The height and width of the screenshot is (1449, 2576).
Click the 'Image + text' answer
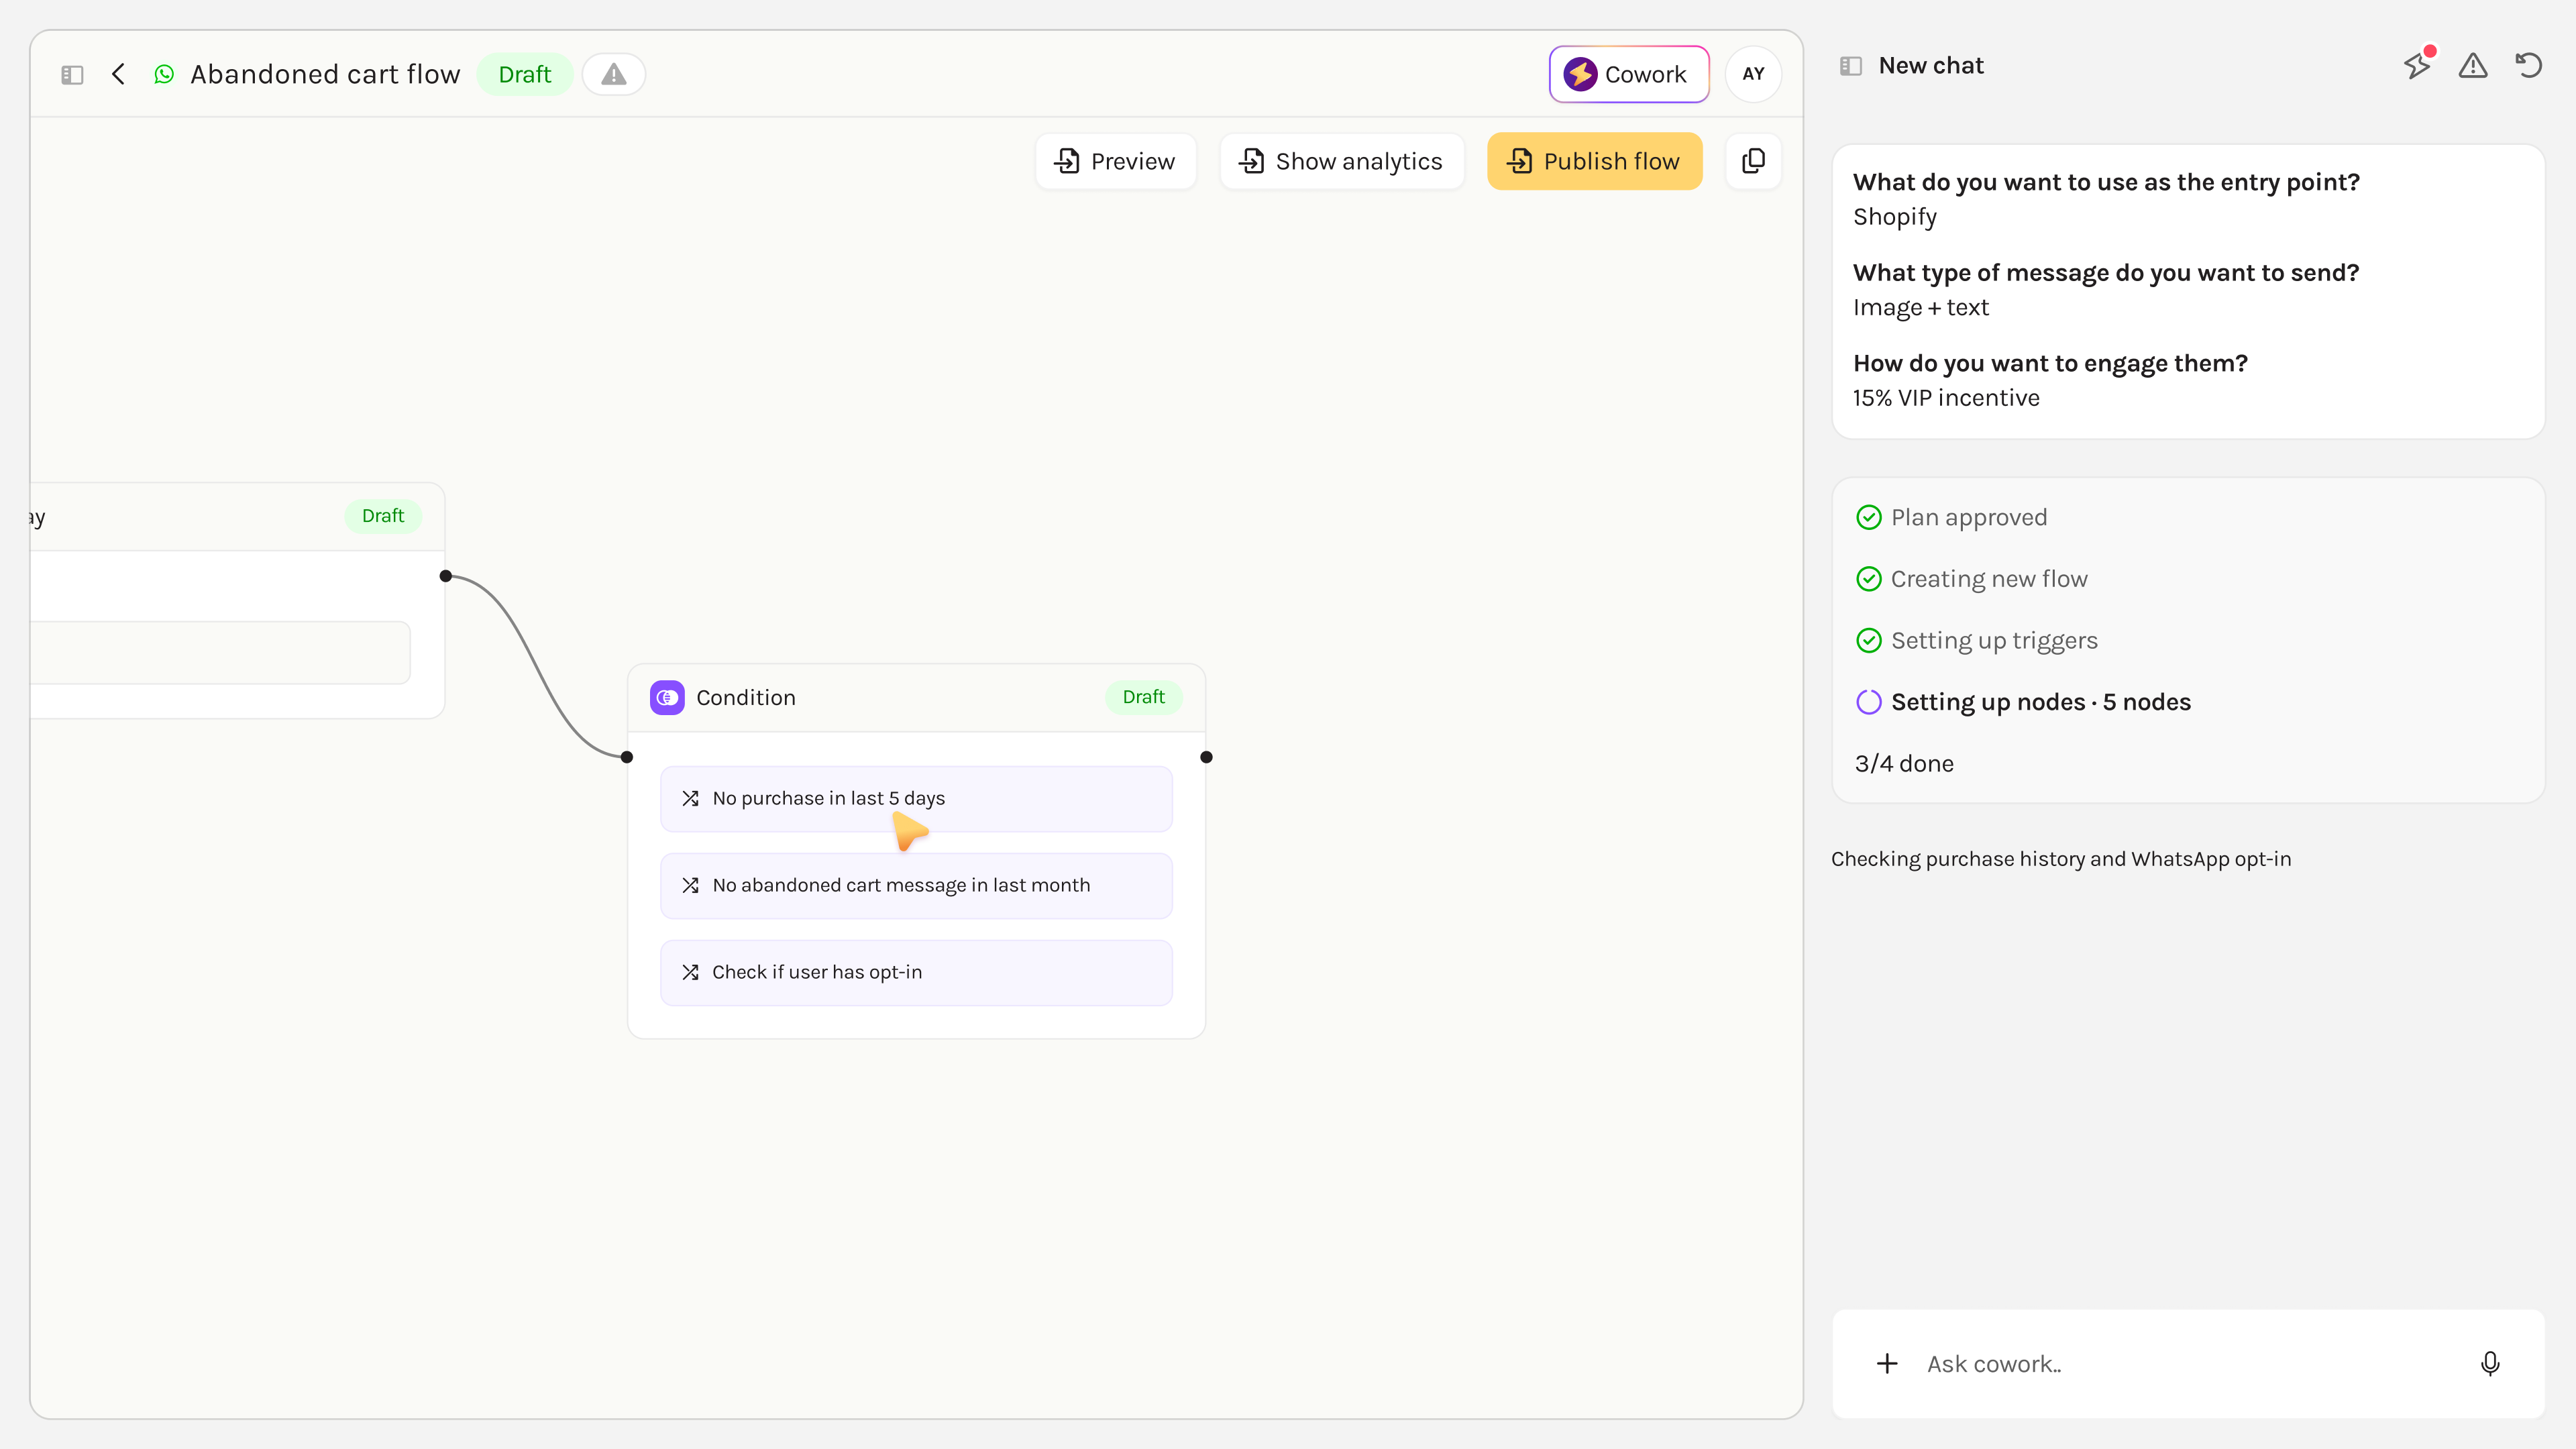1921,308
